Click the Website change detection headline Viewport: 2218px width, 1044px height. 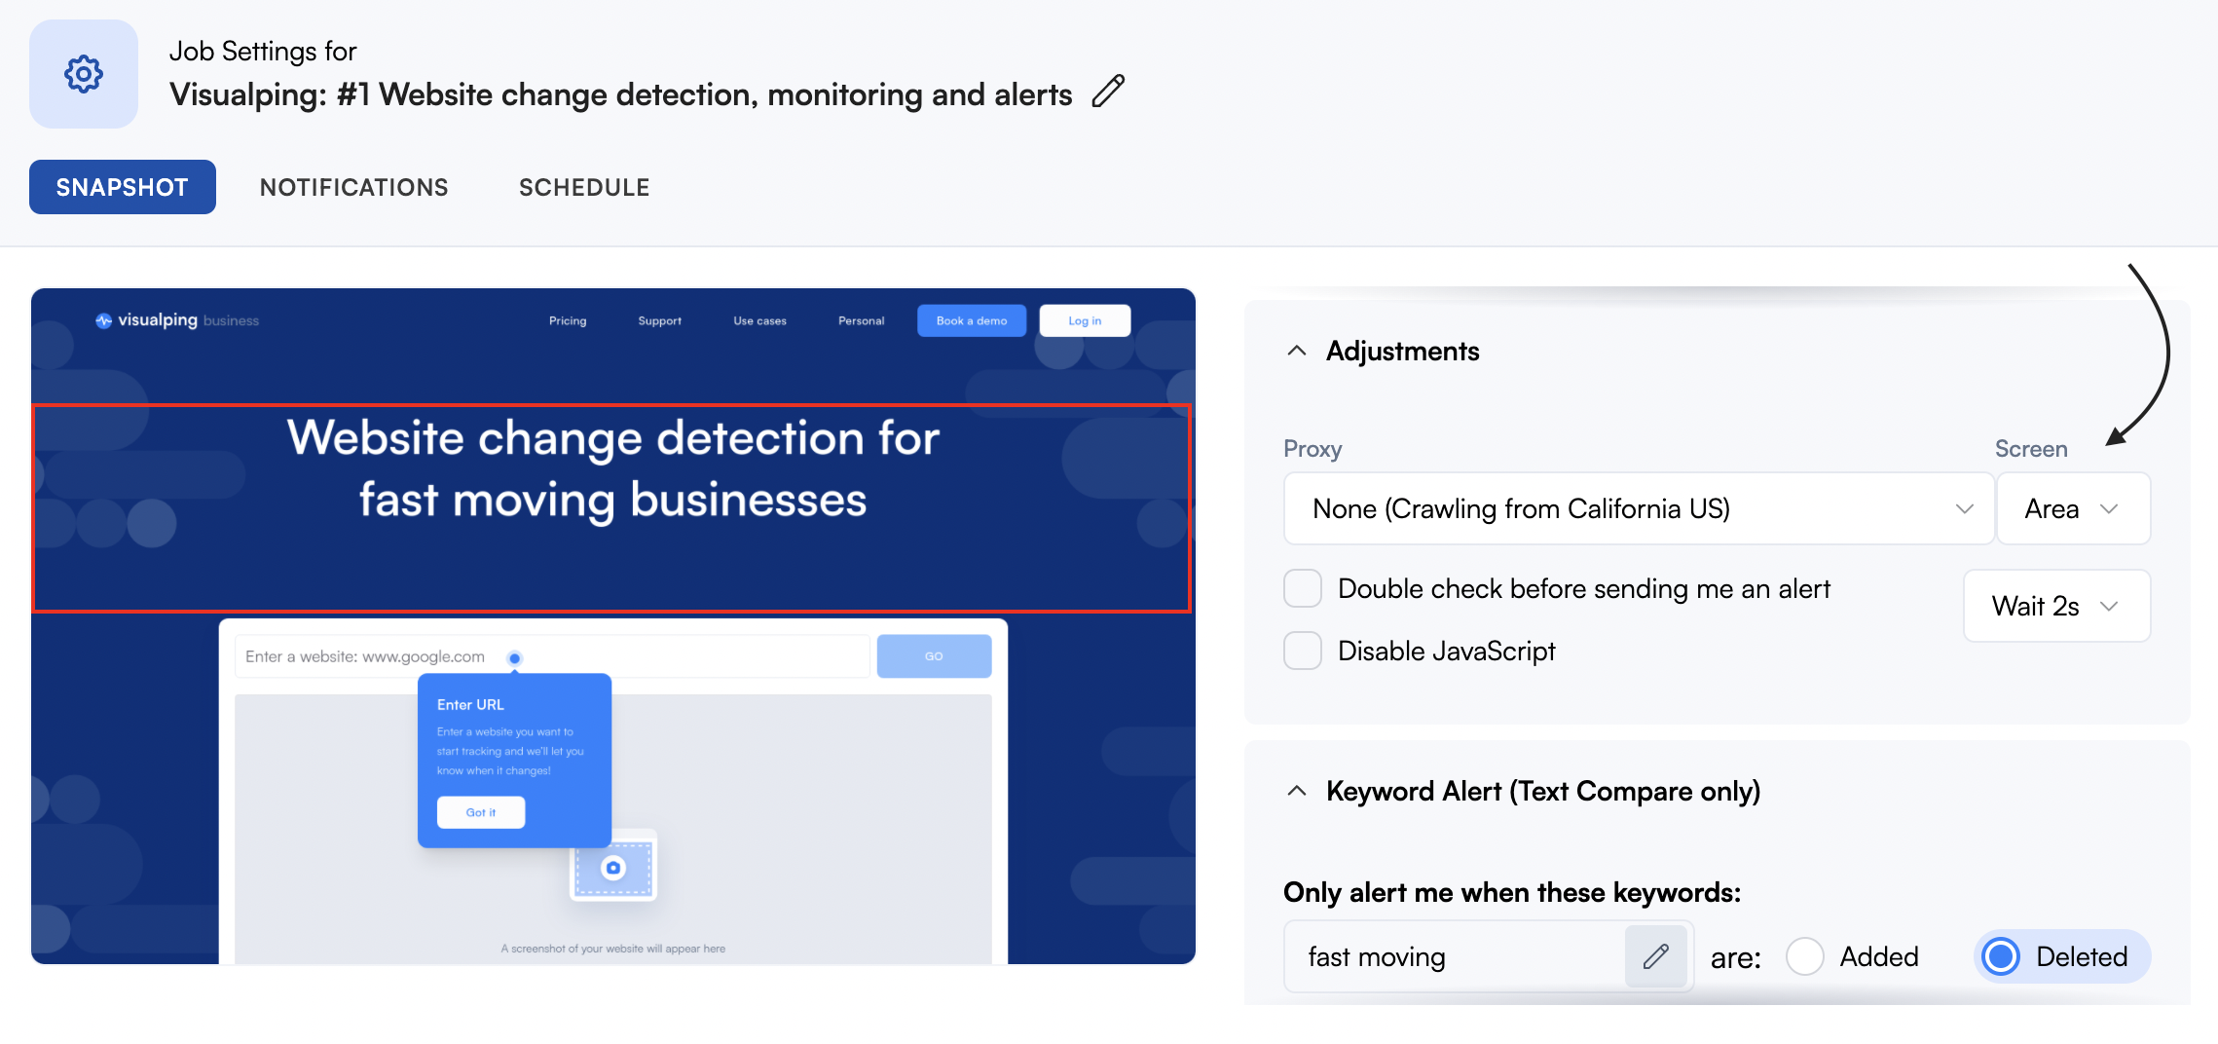click(612, 468)
